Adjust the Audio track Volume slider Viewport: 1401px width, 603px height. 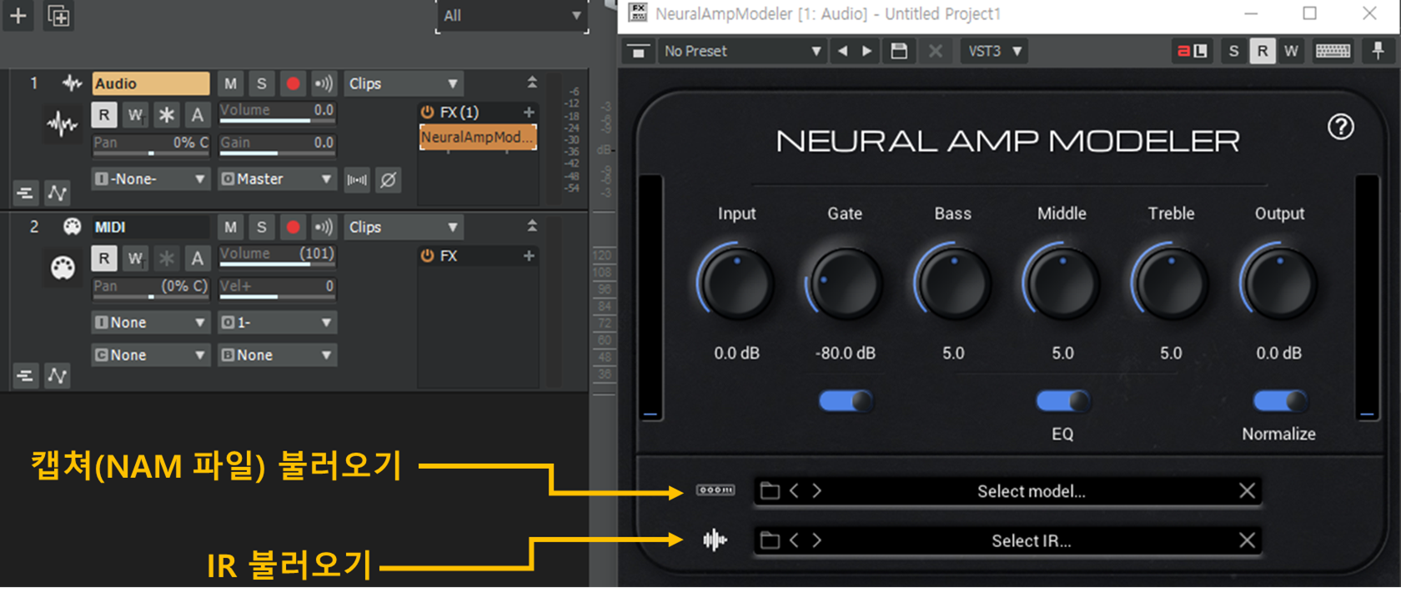(x=277, y=113)
